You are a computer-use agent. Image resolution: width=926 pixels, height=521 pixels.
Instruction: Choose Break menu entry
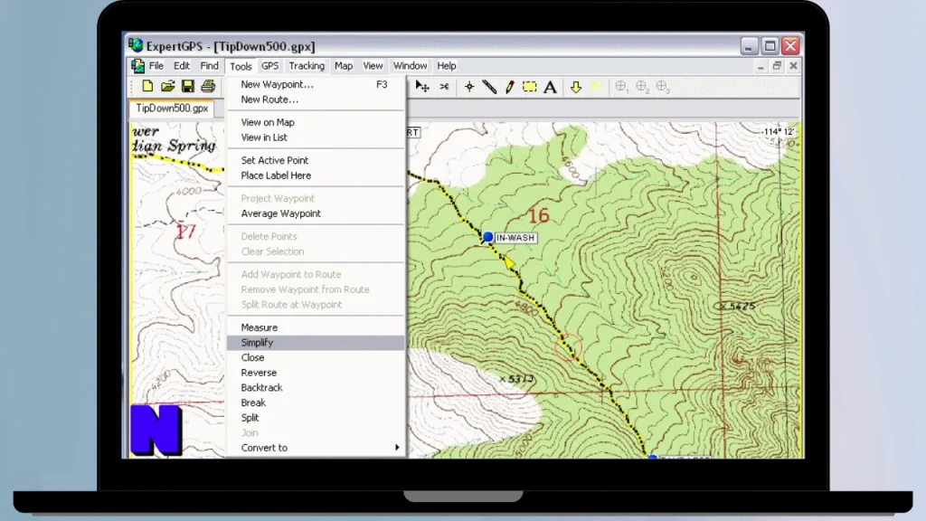(316, 403)
